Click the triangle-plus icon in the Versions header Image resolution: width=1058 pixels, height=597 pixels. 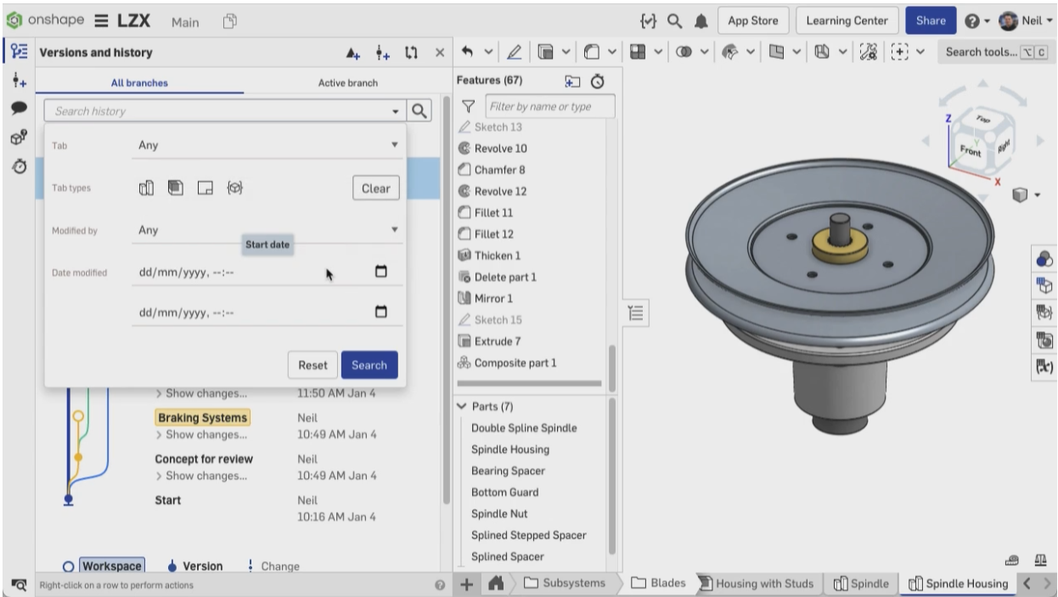354,53
